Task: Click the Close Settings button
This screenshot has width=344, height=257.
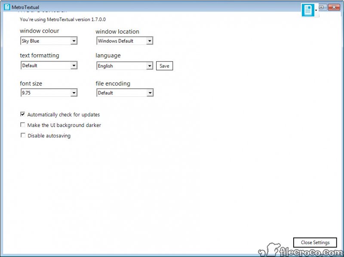Action: (315, 242)
